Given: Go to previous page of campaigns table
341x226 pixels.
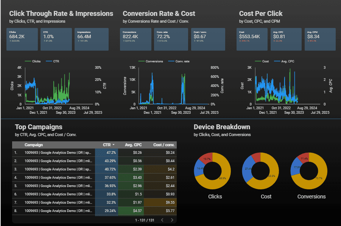Looking at the screenshot, I should coord(162,220).
